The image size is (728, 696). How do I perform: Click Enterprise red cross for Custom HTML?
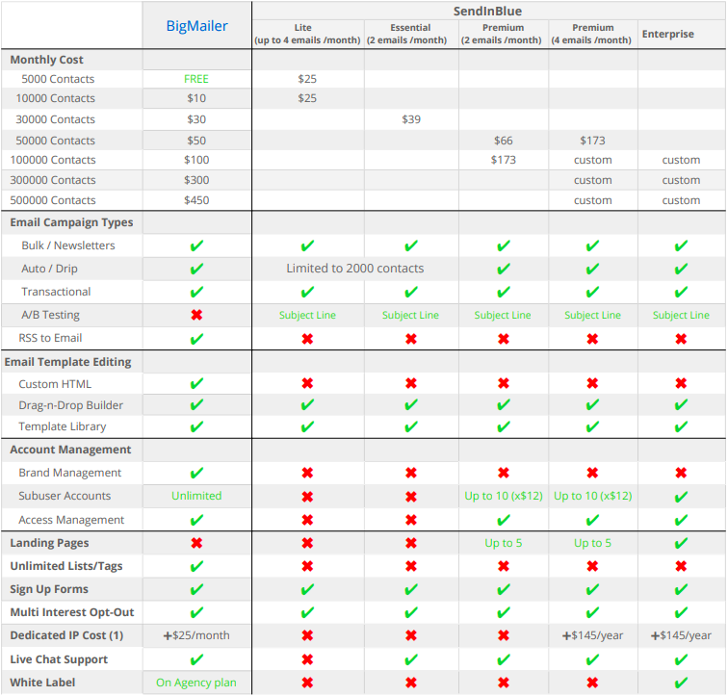coord(681,383)
